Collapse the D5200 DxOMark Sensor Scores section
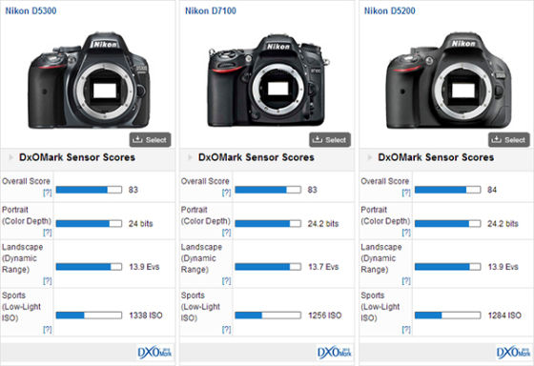The image size is (534, 366). pos(370,157)
